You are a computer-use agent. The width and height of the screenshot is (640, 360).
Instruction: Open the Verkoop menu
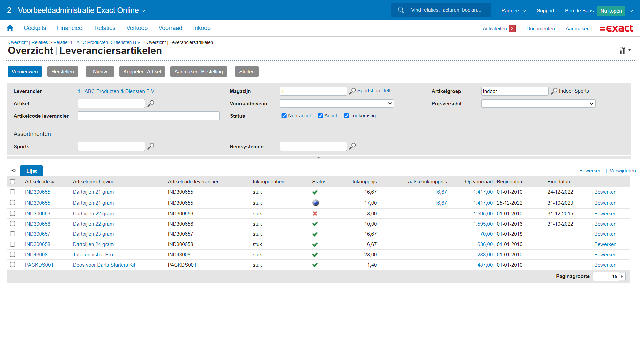137,28
